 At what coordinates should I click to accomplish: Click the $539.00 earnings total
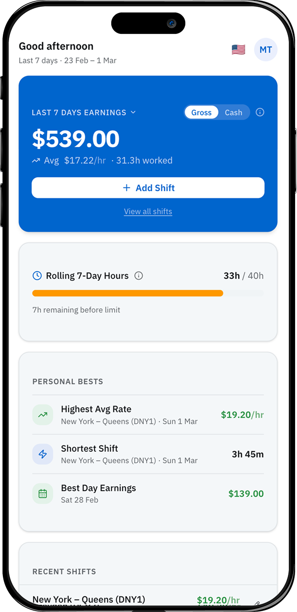pyautogui.click(x=75, y=139)
